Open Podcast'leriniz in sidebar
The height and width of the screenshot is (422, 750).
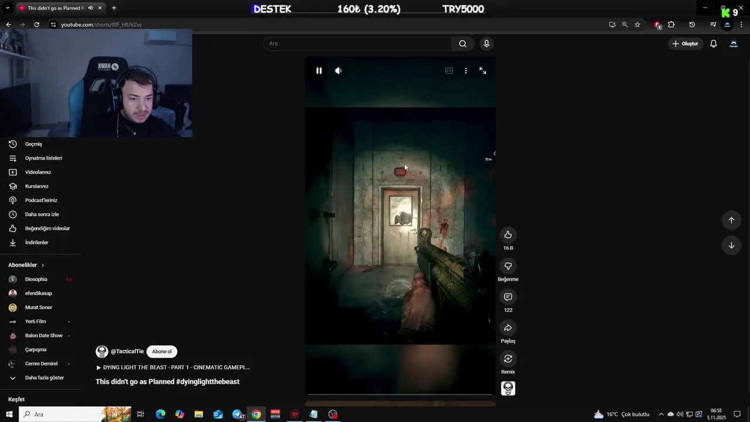click(x=40, y=200)
